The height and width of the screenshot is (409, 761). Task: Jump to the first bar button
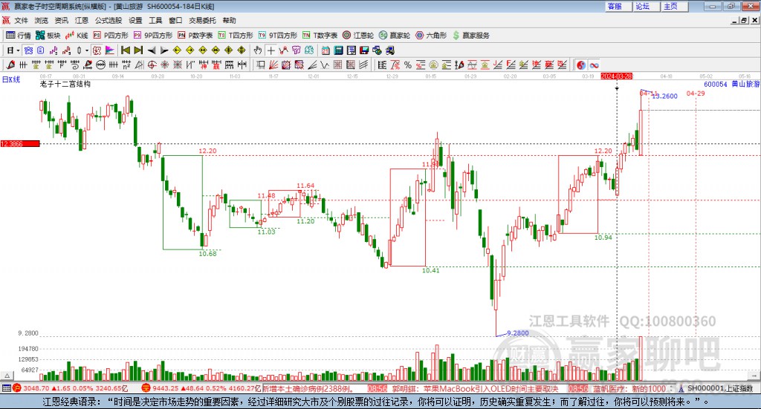[125, 50]
